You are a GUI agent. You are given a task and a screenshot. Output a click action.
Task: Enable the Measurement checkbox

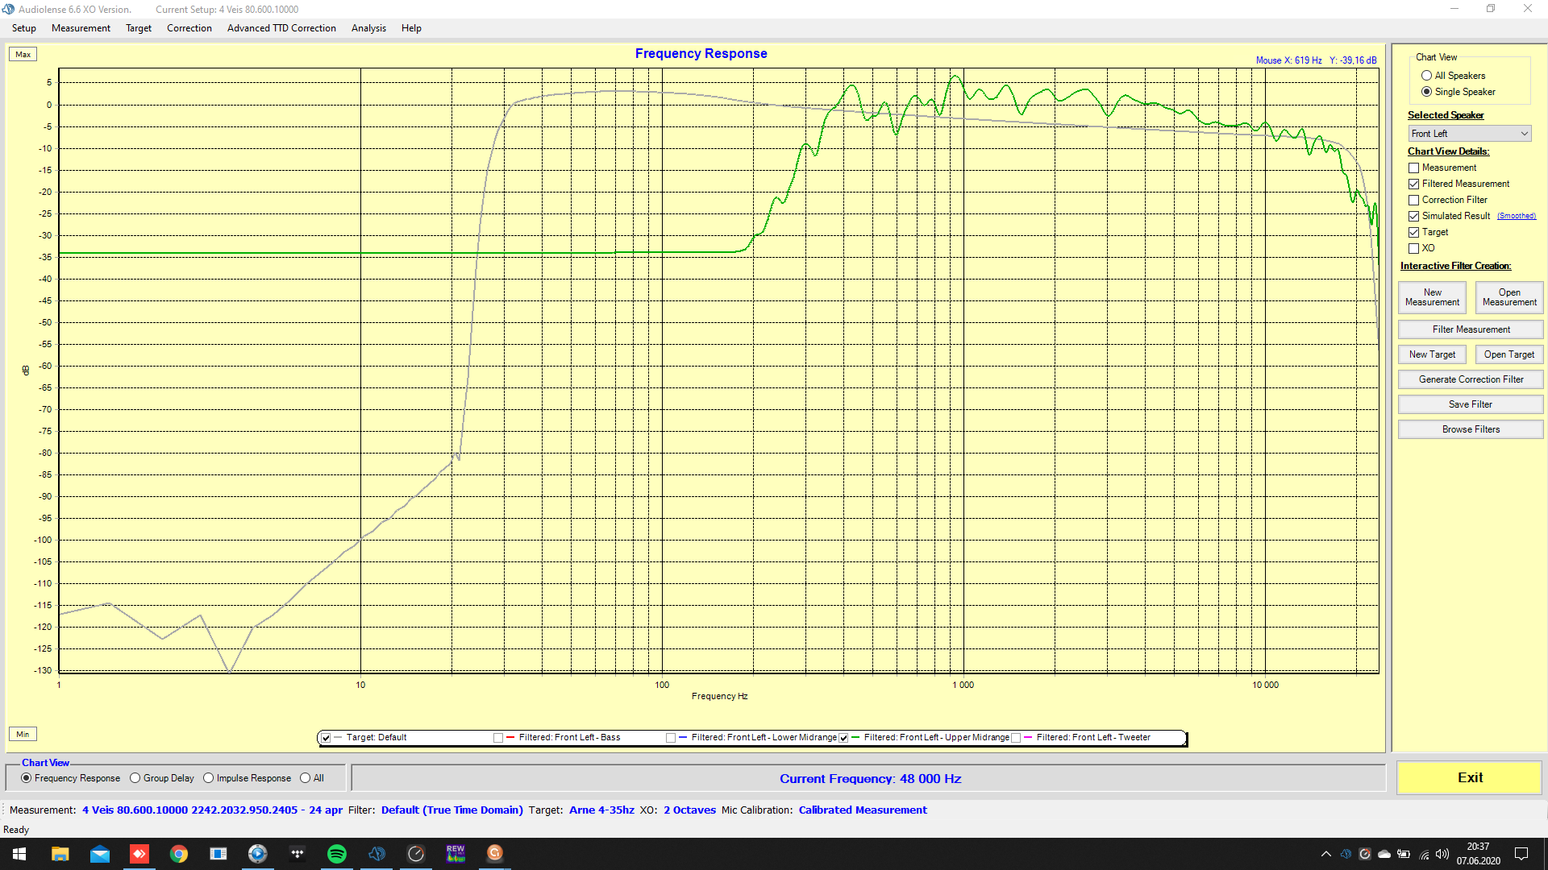[x=1413, y=168]
